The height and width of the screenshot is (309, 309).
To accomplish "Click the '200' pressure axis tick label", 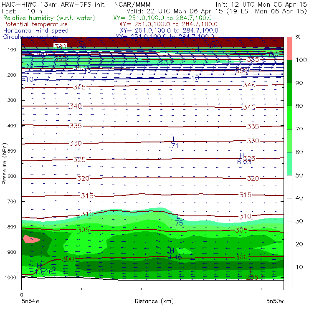I will point(12,75).
